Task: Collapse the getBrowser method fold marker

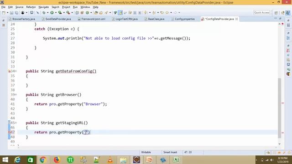Action: pyautogui.click(x=16, y=95)
